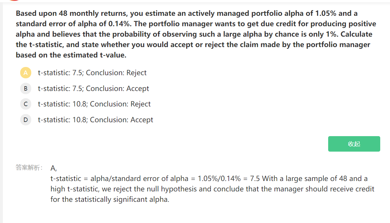This screenshot has width=390, height=223.
Task: Click the correct answer letter 'A,' in the explanation
Action: 54,168
